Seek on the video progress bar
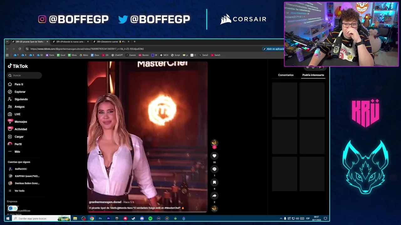The width and height of the screenshot is (401, 225). tap(147, 212)
